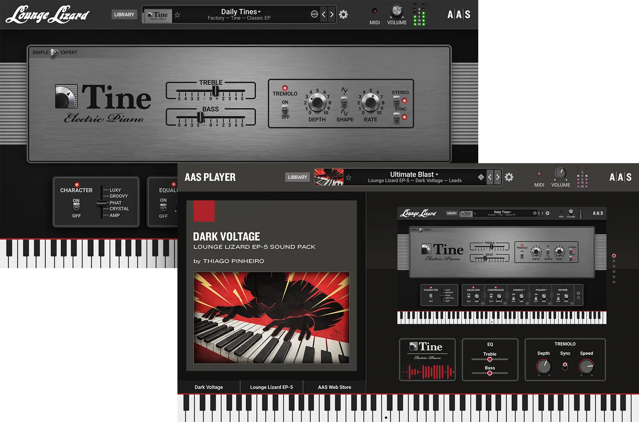Select the upper tremolo shape waveform icon
The image size is (639, 422).
tap(344, 90)
